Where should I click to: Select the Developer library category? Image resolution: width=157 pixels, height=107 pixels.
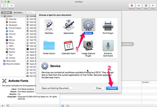coord(13,25)
